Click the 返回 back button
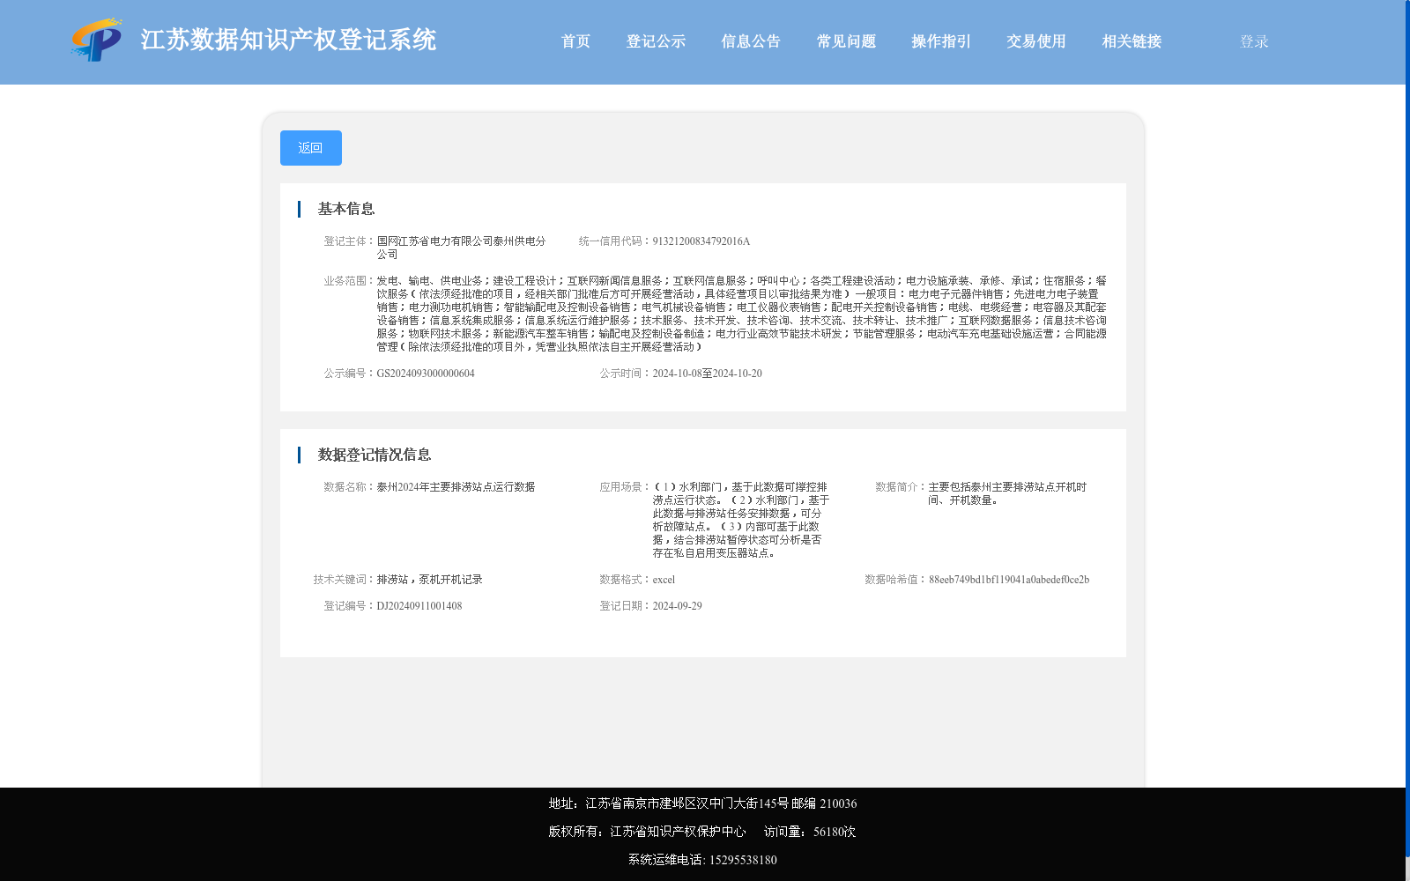Viewport: 1410px width, 881px height. tap(310, 147)
